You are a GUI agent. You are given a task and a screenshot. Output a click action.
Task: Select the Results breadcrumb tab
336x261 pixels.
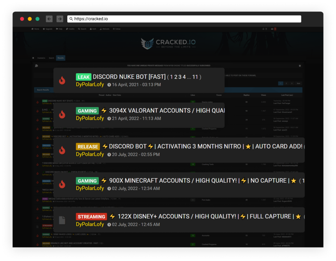click(x=61, y=58)
